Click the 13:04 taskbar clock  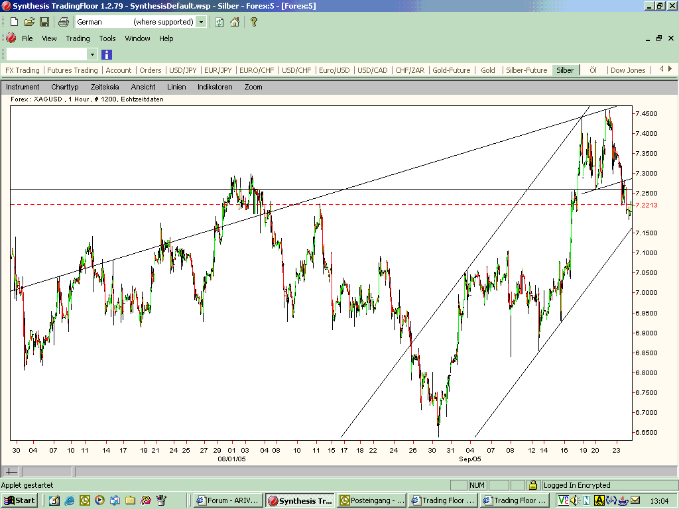pyautogui.click(x=659, y=501)
